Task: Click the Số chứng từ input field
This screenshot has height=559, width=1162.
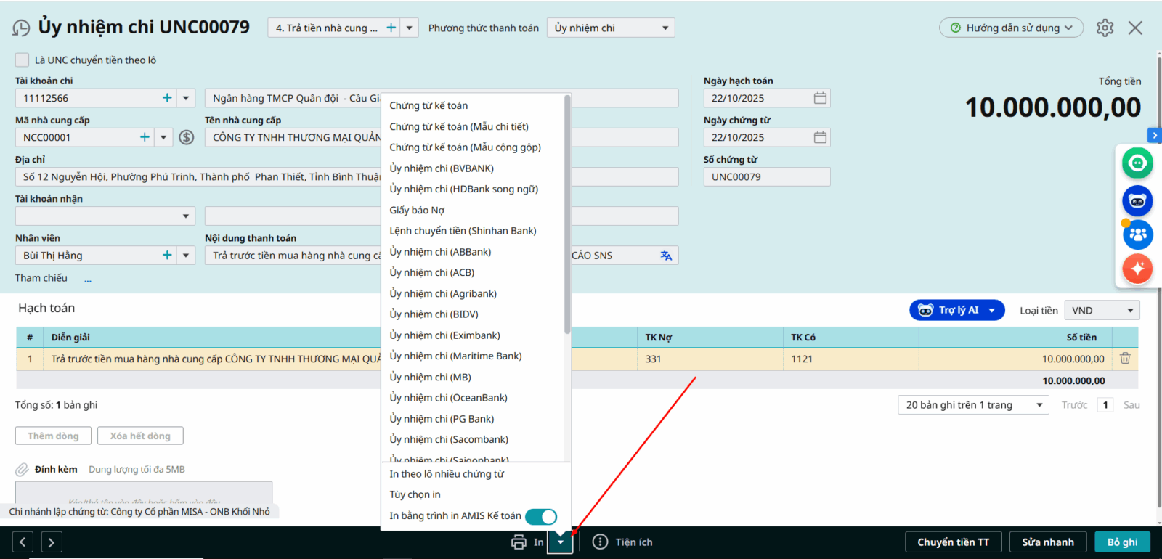Action: coord(766,177)
